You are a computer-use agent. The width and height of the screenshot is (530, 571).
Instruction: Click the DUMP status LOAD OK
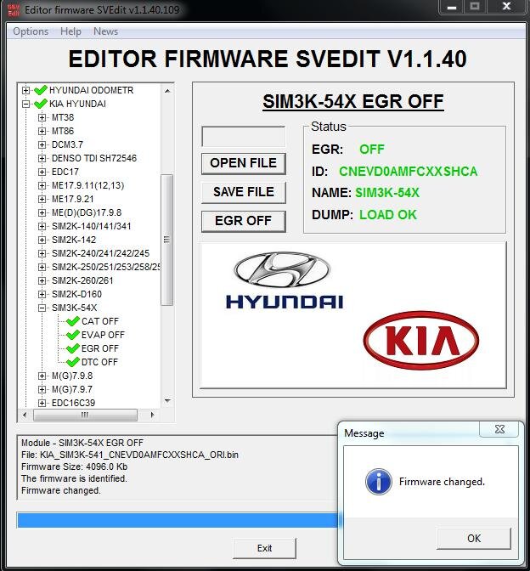[388, 215]
